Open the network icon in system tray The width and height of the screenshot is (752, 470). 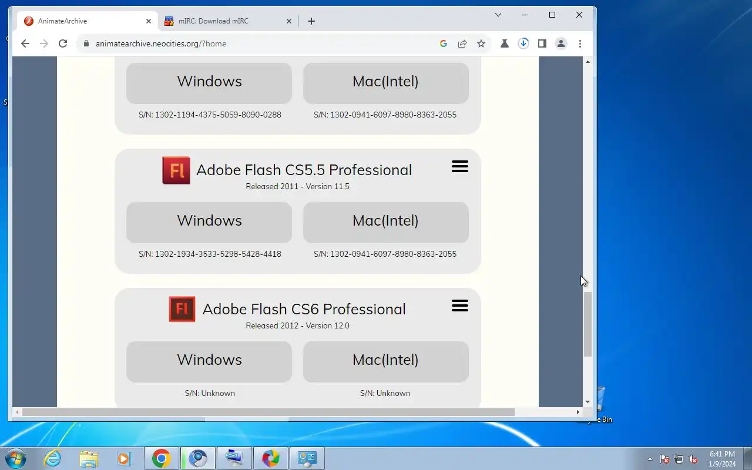(x=679, y=459)
